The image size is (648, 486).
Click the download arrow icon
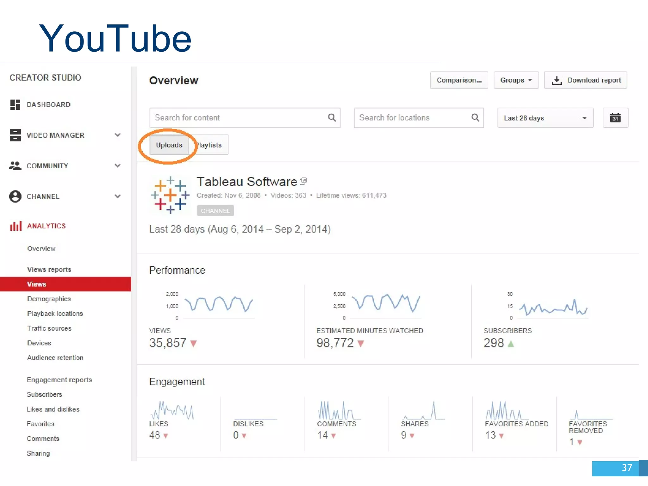(x=557, y=80)
